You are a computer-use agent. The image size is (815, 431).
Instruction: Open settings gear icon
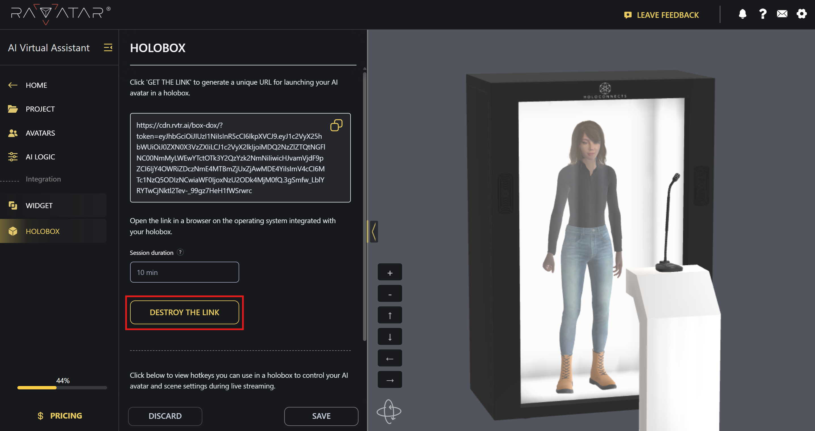point(801,14)
